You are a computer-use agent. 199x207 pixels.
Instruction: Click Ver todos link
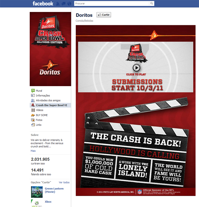pyautogui.click(x=64, y=182)
